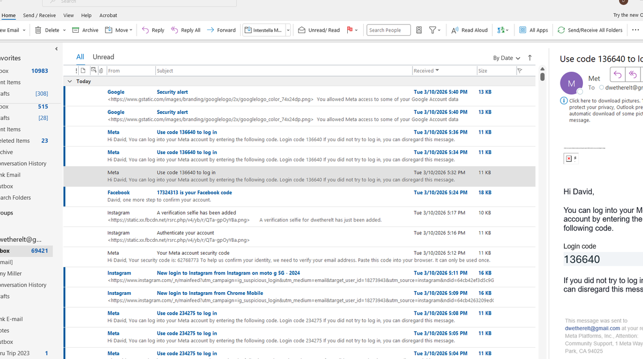Open the Delete dropdown arrow

(64, 30)
